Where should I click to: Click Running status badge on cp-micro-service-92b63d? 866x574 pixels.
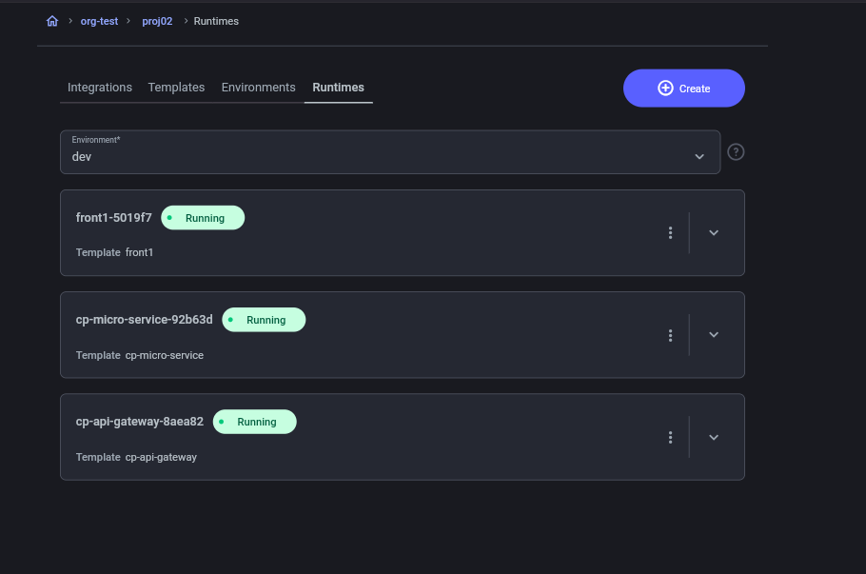click(x=264, y=320)
